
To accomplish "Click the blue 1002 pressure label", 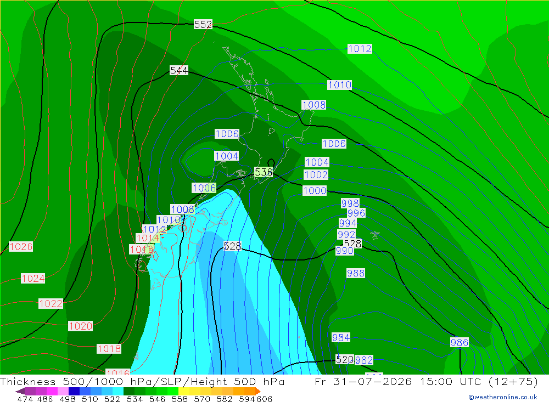I will pos(316,174).
